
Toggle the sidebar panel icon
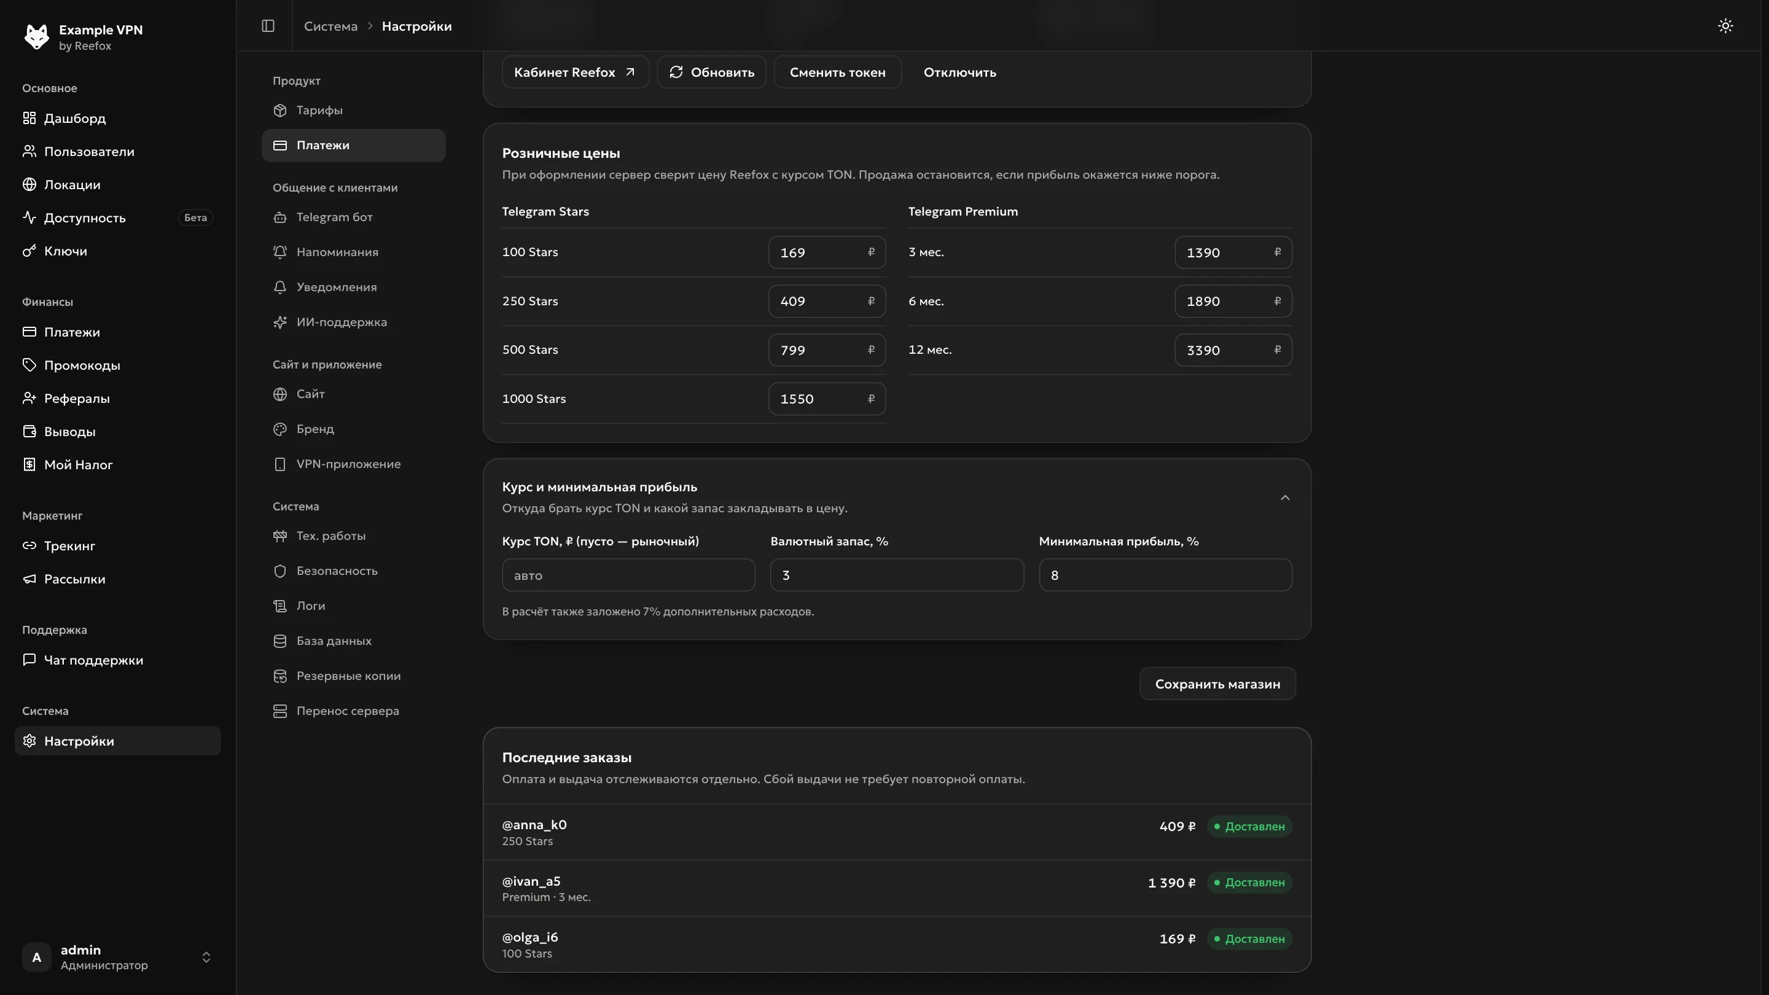coord(268,26)
